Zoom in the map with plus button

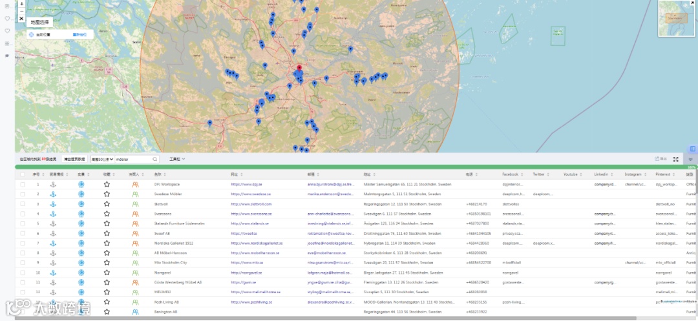click(21, 3)
